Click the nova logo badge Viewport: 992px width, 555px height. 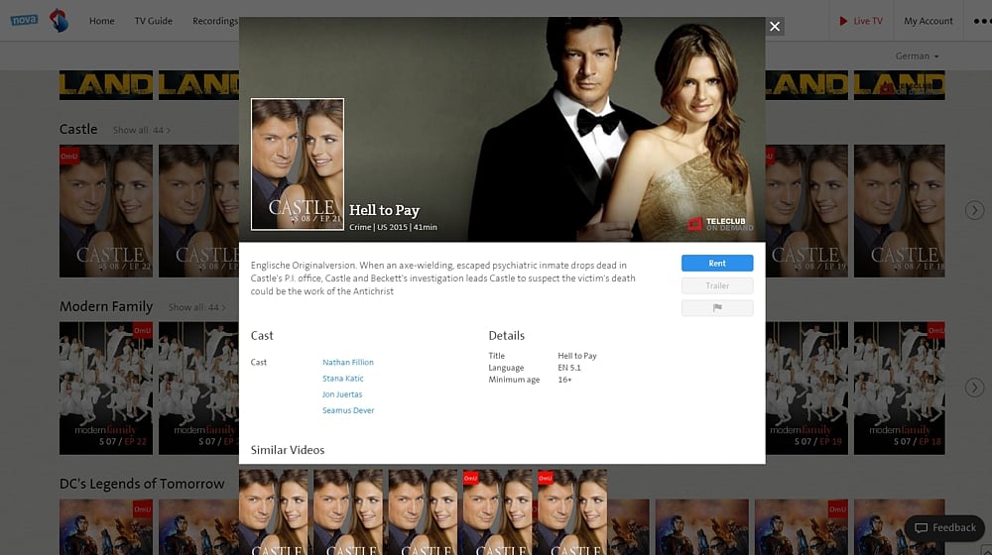(x=24, y=20)
